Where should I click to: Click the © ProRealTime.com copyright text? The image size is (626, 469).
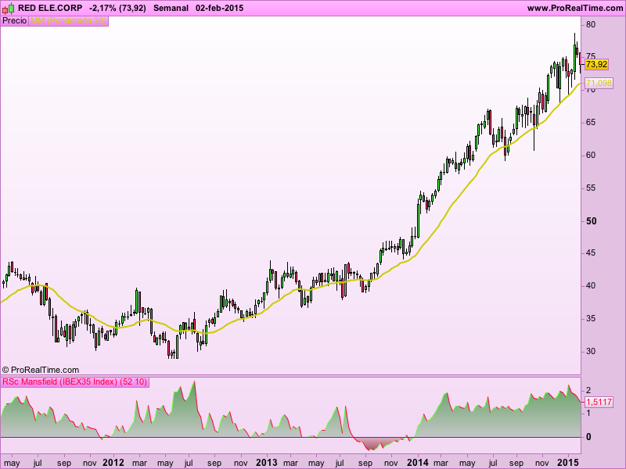click(x=41, y=370)
